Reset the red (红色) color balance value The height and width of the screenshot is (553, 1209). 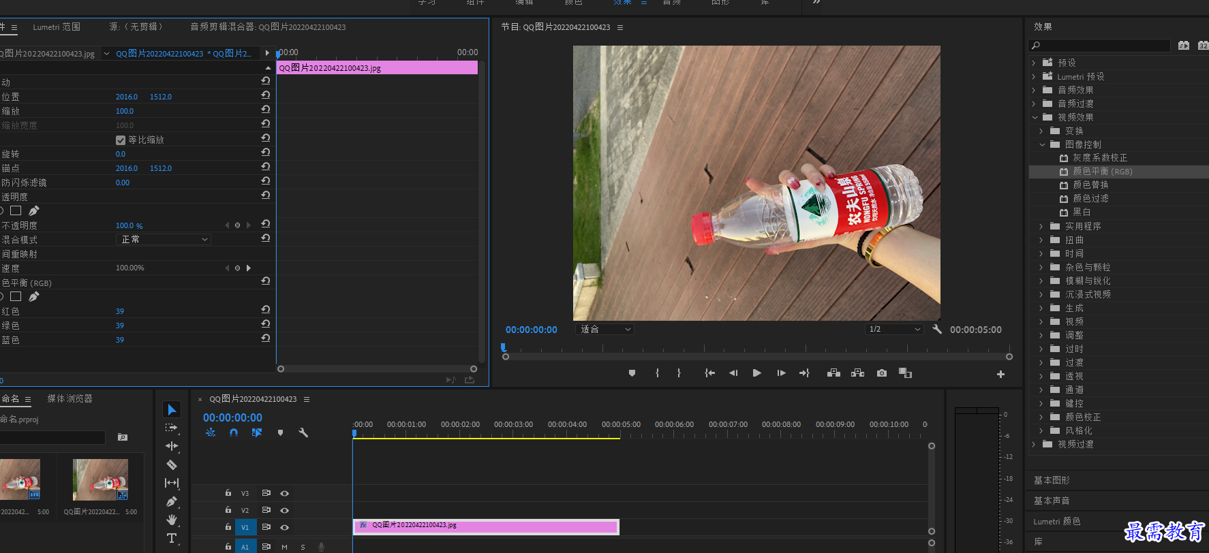pos(266,309)
